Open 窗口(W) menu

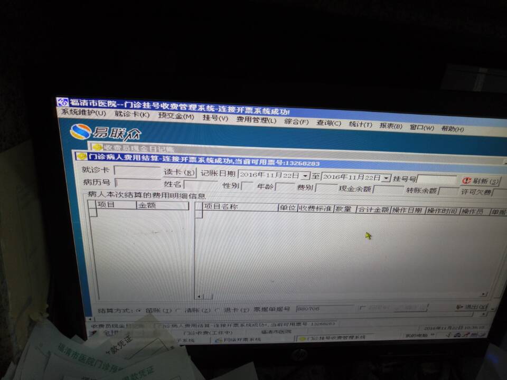tap(421, 127)
